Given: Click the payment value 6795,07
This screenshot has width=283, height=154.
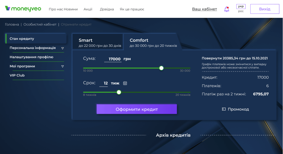Looking at the screenshot, I should [261, 94].
